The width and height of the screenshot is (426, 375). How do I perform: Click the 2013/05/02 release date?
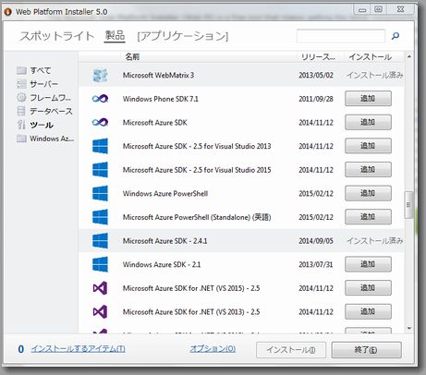pyautogui.click(x=316, y=75)
